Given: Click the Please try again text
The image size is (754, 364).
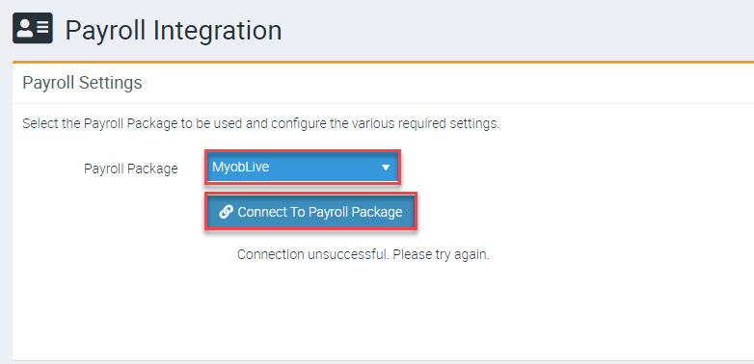Looking at the screenshot, I should click(441, 254).
